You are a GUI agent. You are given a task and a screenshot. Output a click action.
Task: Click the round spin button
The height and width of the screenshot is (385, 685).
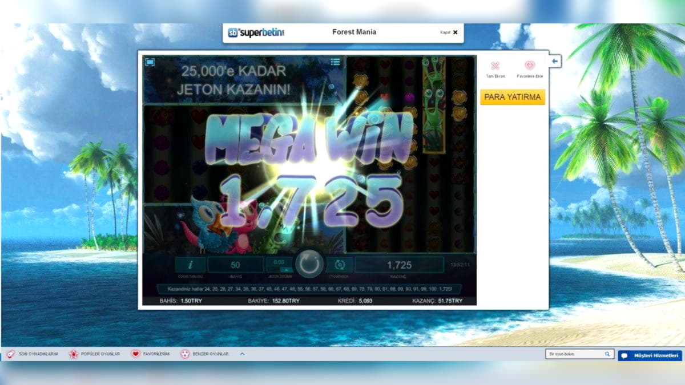click(x=309, y=264)
